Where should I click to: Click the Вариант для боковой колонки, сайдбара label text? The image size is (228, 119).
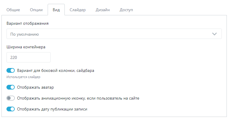pos(56,71)
